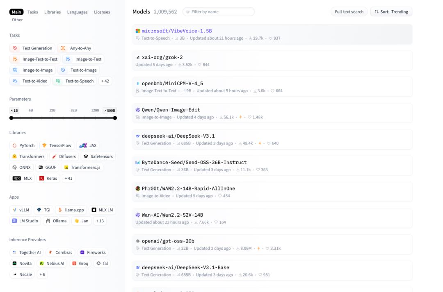
Task: Select the >500B parameters label
Action: point(110,111)
